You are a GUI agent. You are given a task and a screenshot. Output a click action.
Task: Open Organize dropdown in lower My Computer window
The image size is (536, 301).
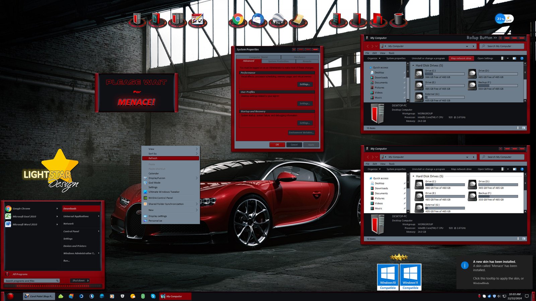pyautogui.click(x=374, y=169)
